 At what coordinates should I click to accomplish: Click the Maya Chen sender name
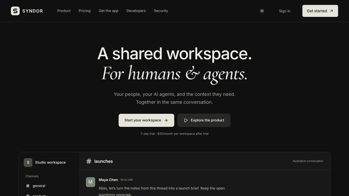108,180
